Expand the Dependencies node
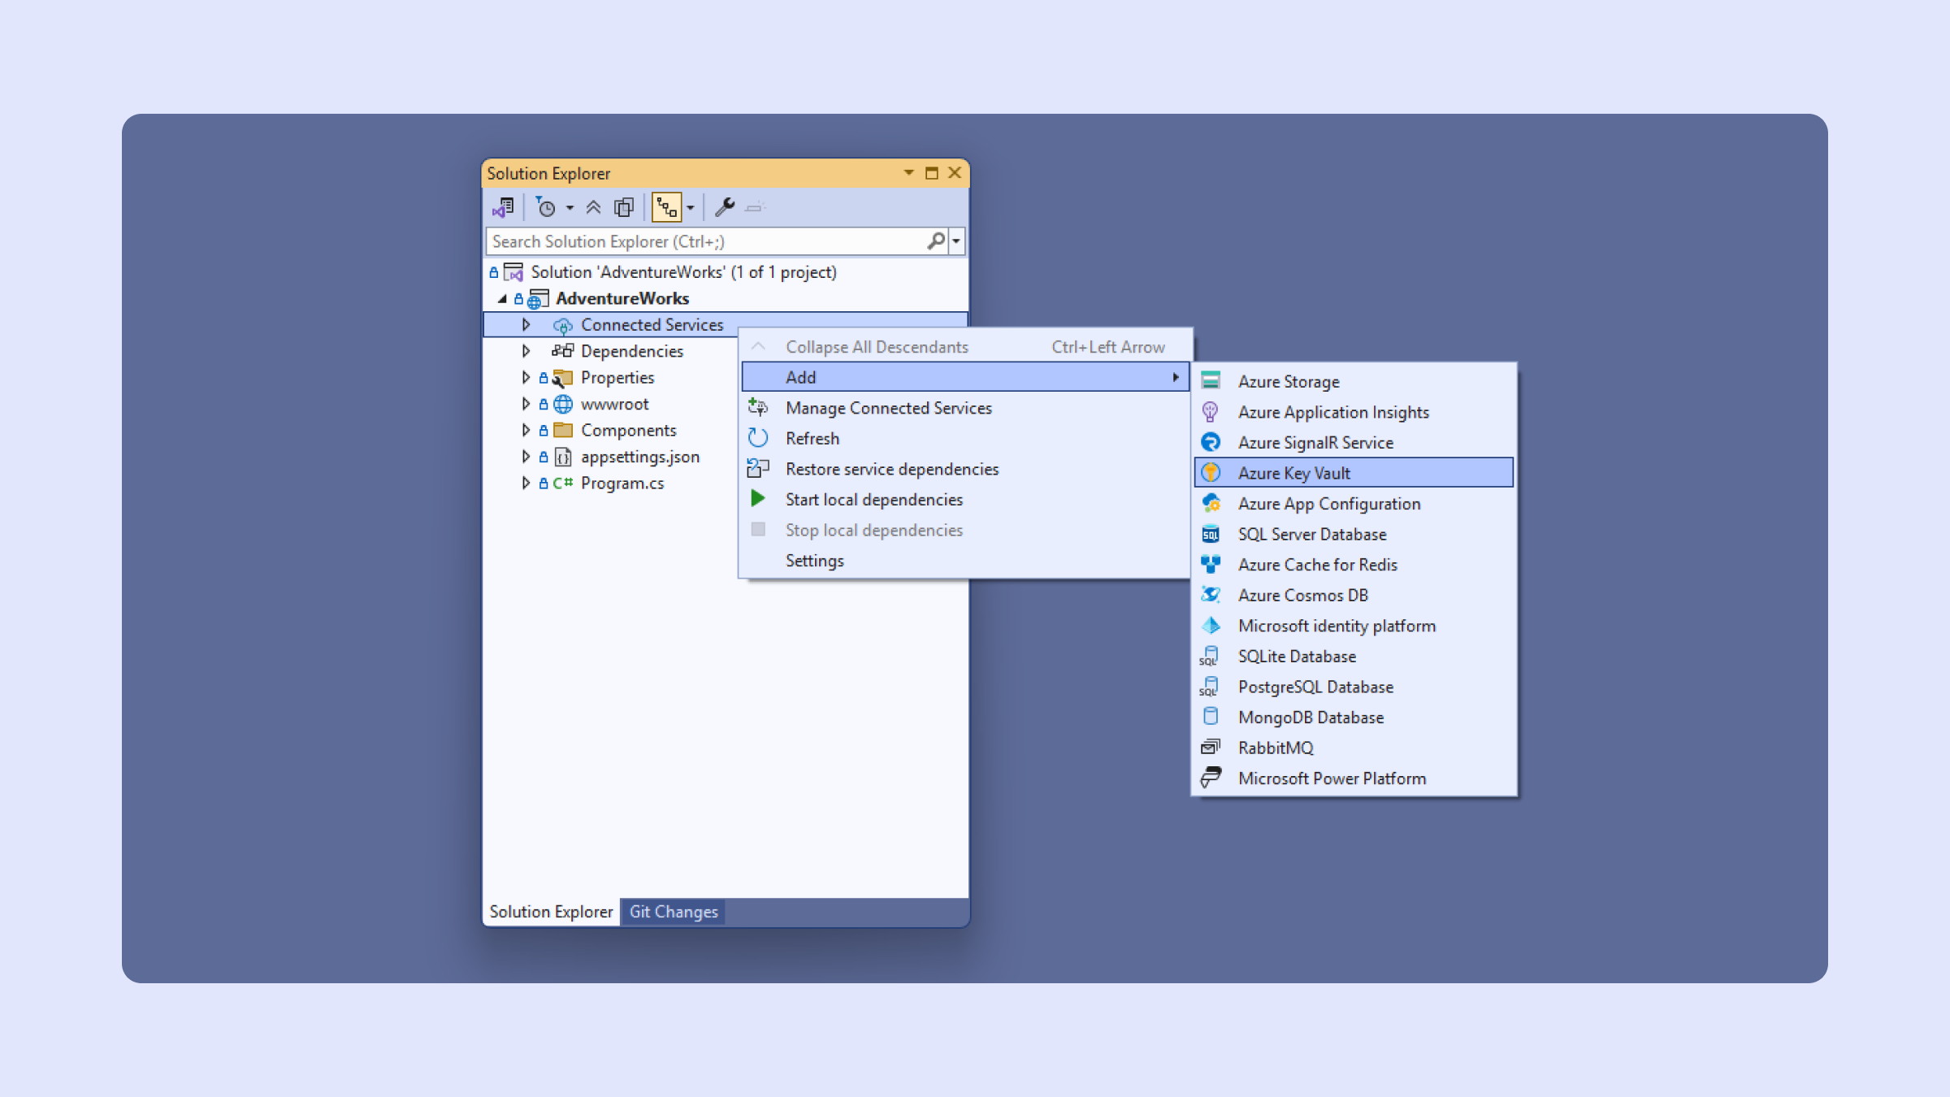Viewport: 1950px width, 1097px height. pyautogui.click(x=526, y=351)
